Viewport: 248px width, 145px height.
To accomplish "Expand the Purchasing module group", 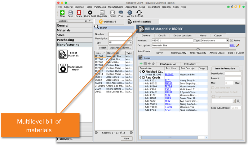I will coord(74,40).
